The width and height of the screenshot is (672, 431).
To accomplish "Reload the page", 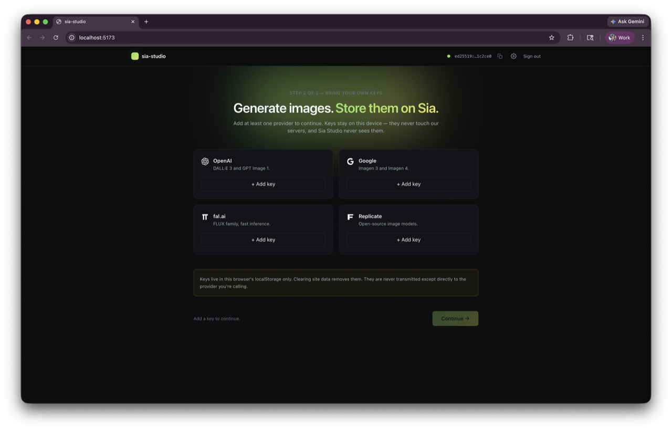I will coord(56,38).
